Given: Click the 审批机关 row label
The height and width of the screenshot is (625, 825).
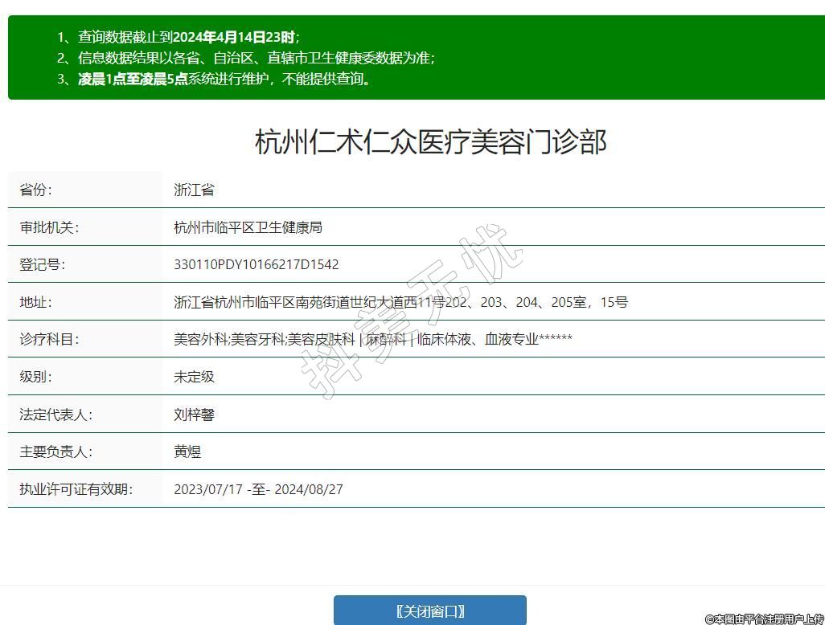Looking at the screenshot, I should click(49, 227).
